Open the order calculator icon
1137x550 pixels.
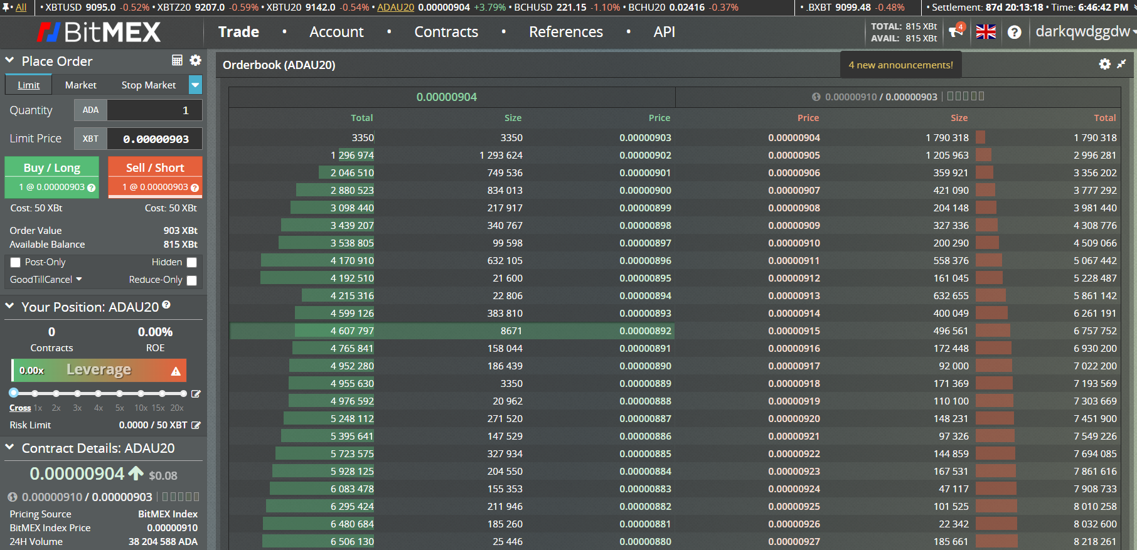(177, 60)
